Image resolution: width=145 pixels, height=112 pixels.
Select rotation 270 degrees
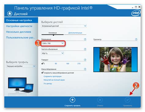tap(79, 64)
